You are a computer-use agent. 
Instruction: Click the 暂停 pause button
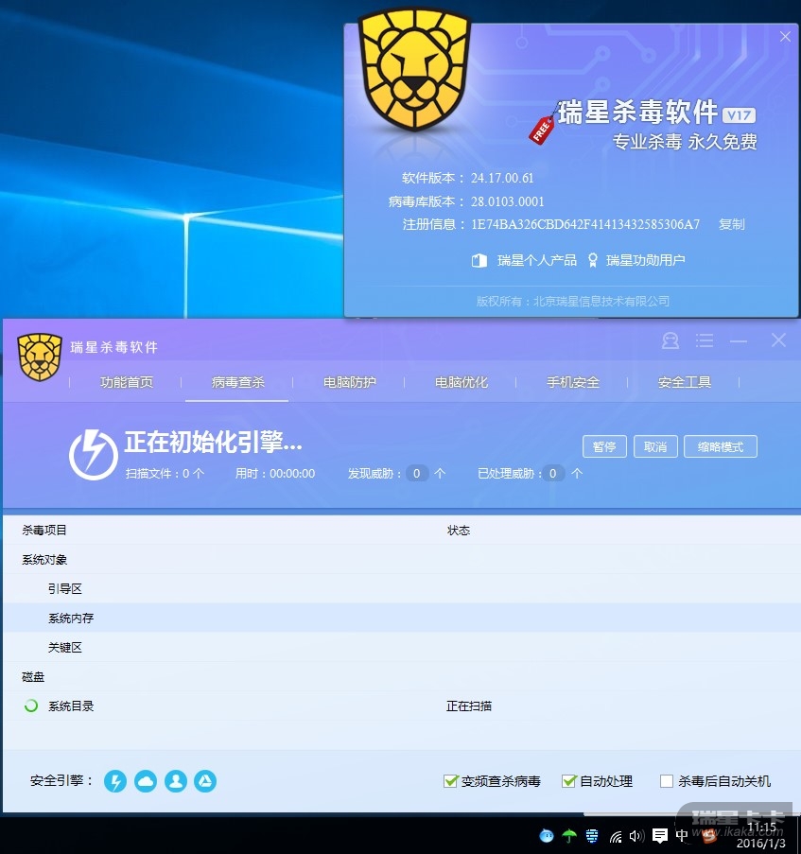pos(604,446)
